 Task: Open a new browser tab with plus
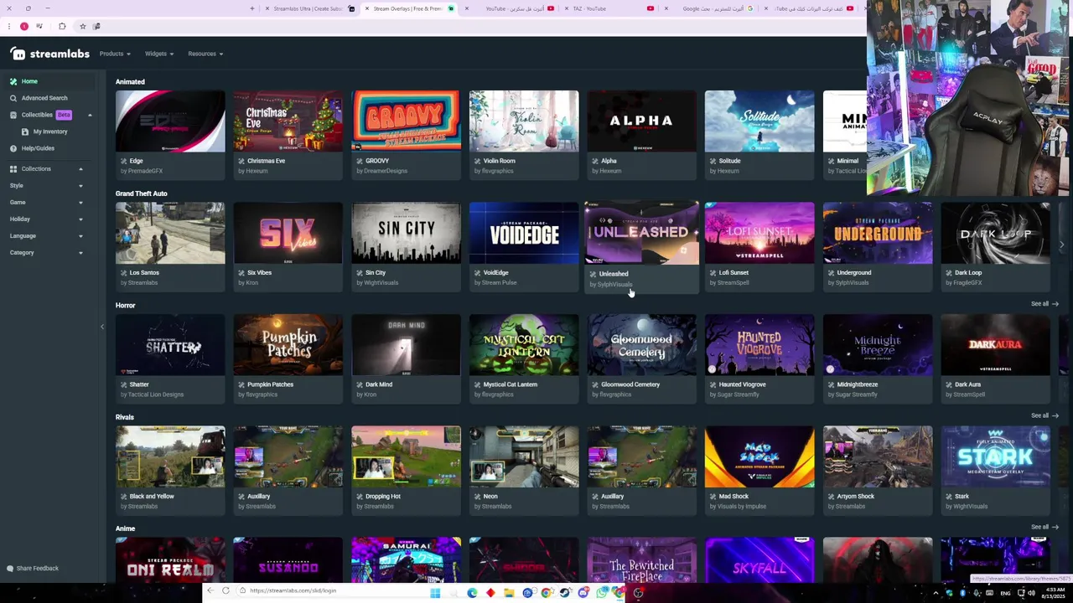point(251,8)
